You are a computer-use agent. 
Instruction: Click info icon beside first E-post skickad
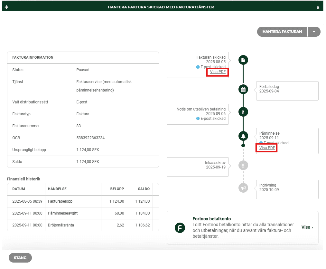tap(198, 67)
